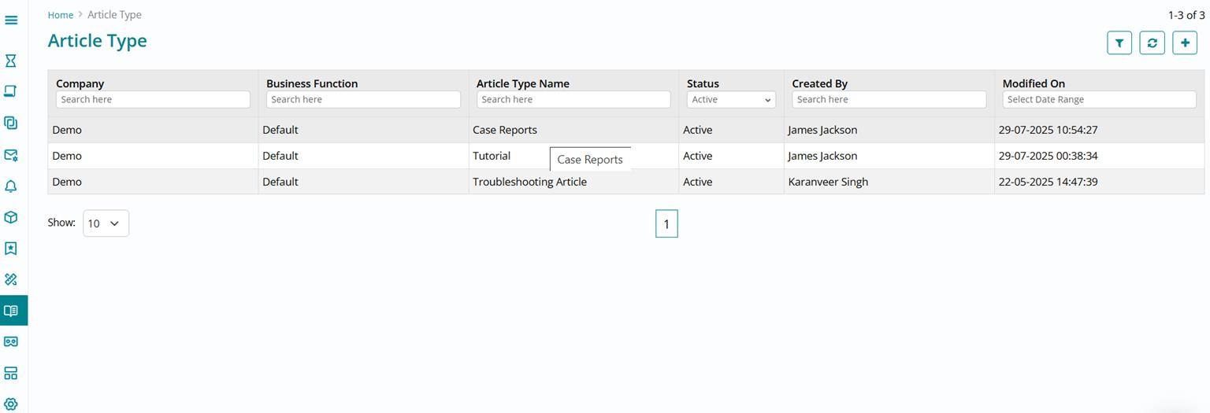This screenshot has width=1210, height=413.
Task: Expand the Show rows-per-page dropdown
Action: coord(106,223)
